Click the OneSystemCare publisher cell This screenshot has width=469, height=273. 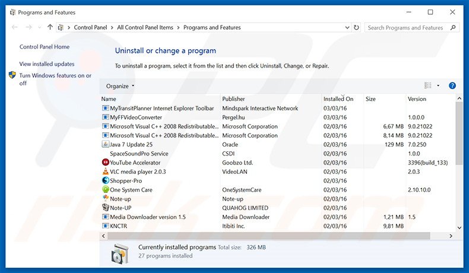coord(242,189)
